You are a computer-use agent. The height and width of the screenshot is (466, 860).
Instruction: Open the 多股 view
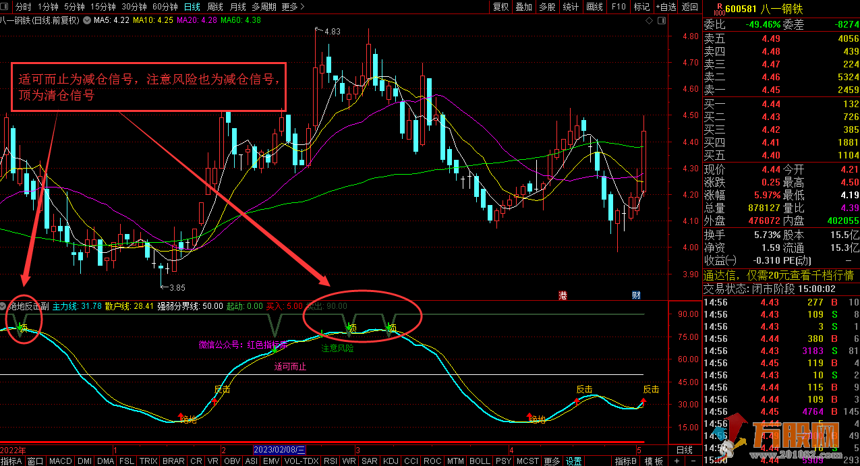[x=547, y=7]
